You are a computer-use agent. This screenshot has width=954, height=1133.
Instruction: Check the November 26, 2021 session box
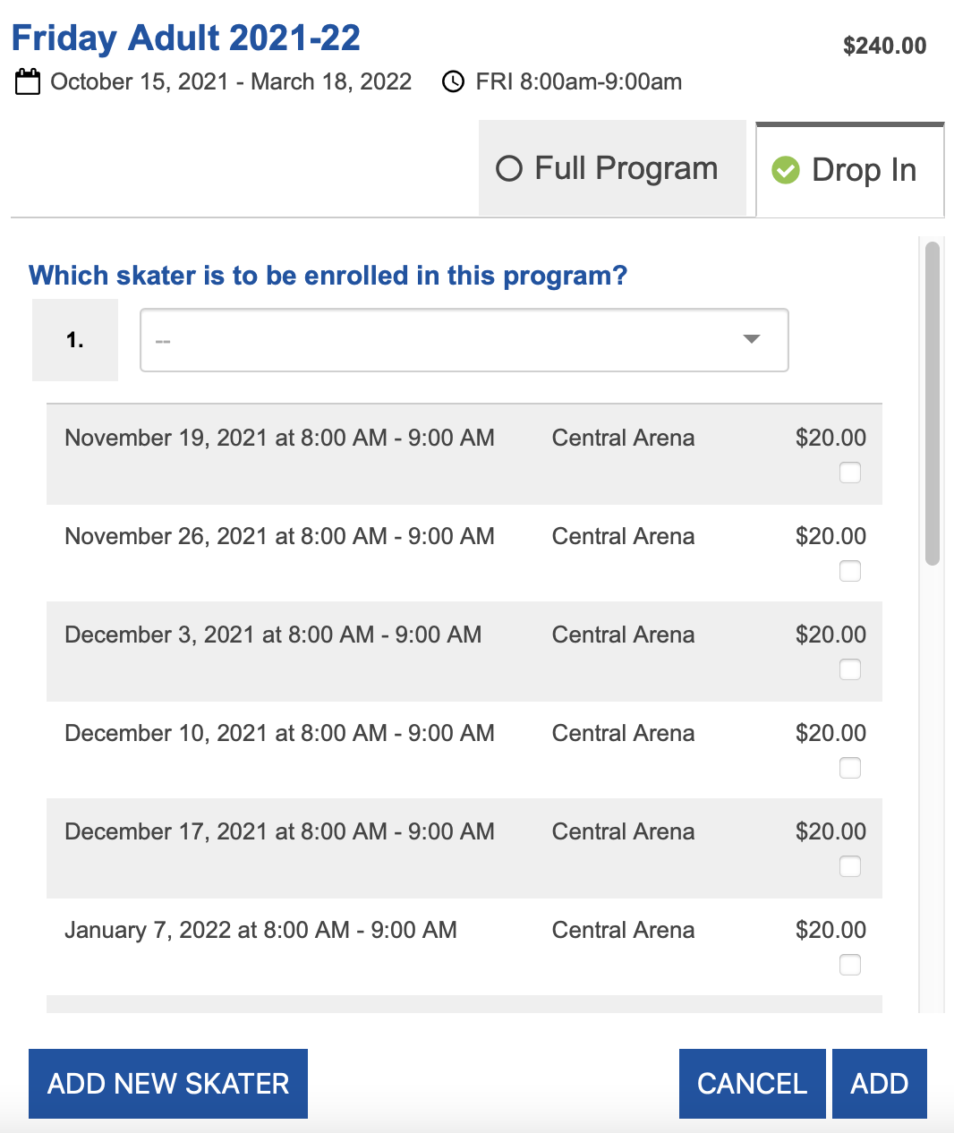(x=850, y=571)
